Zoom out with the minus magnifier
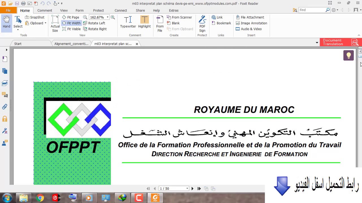The width and height of the screenshot is (362, 203). click(x=85, y=17)
